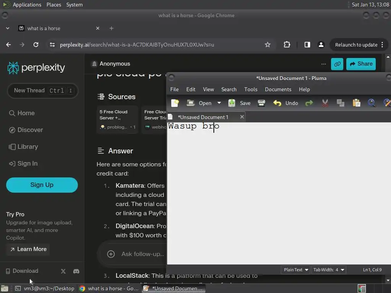Open Pluma's Help menu
391x293 pixels.
(x=304, y=89)
